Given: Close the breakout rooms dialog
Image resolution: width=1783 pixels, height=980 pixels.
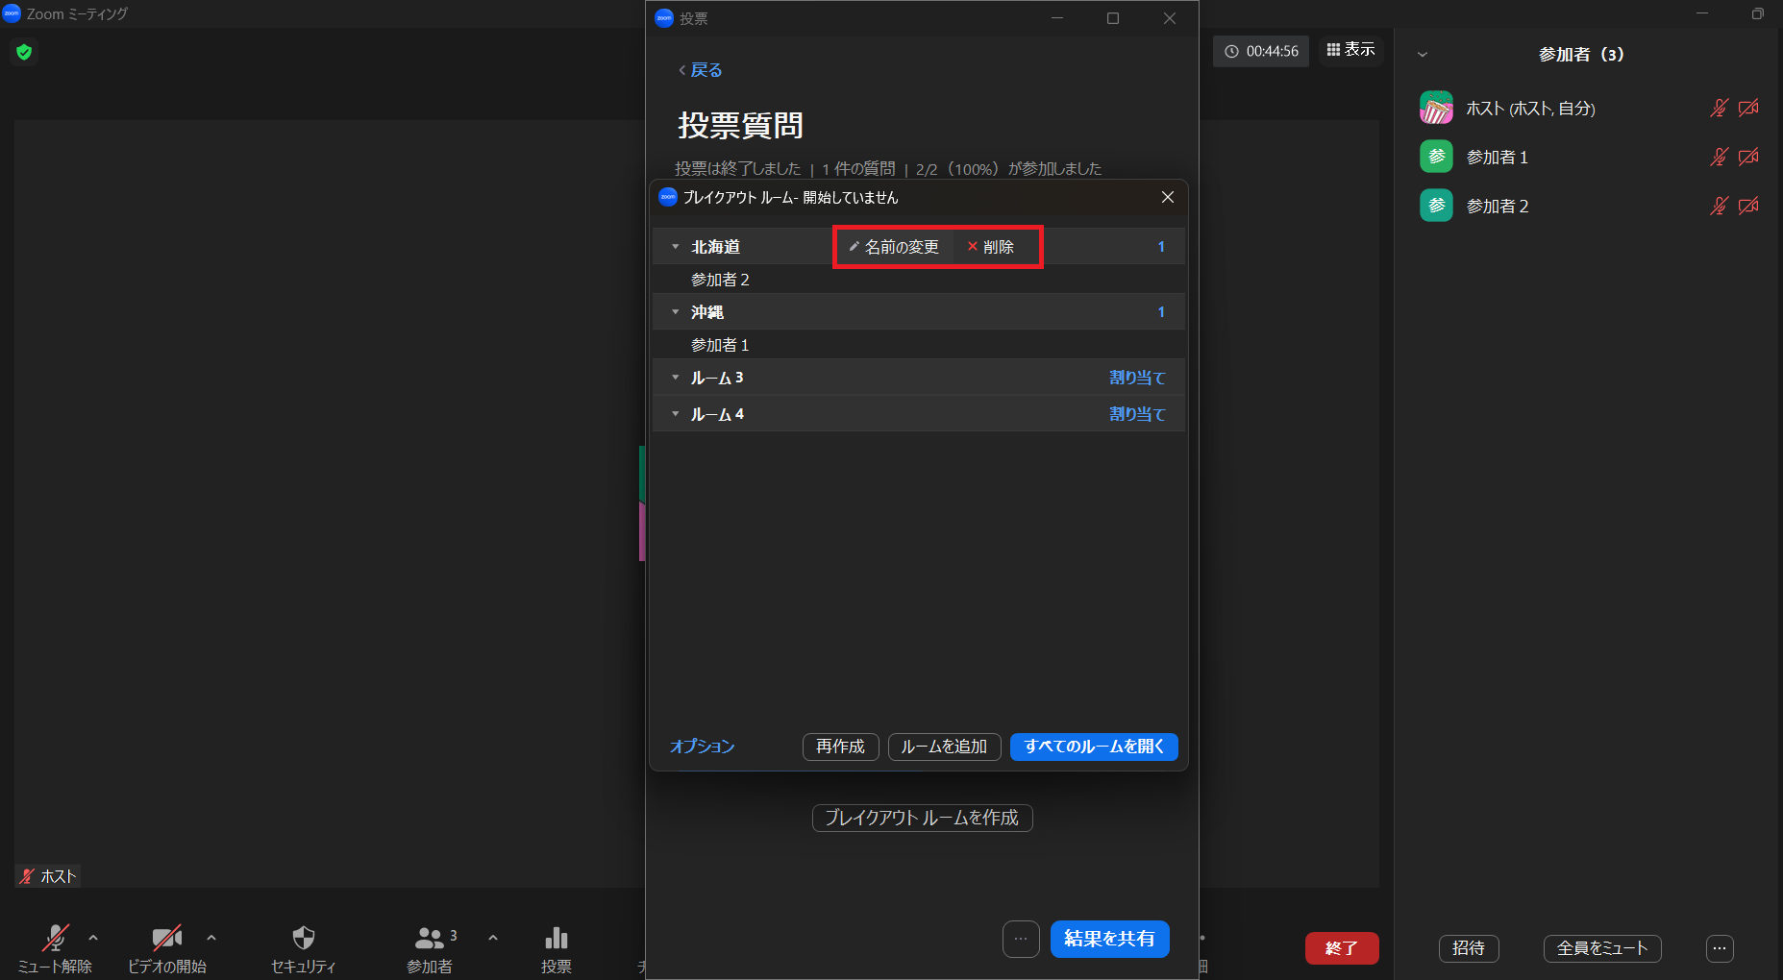Looking at the screenshot, I should click(x=1167, y=197).
